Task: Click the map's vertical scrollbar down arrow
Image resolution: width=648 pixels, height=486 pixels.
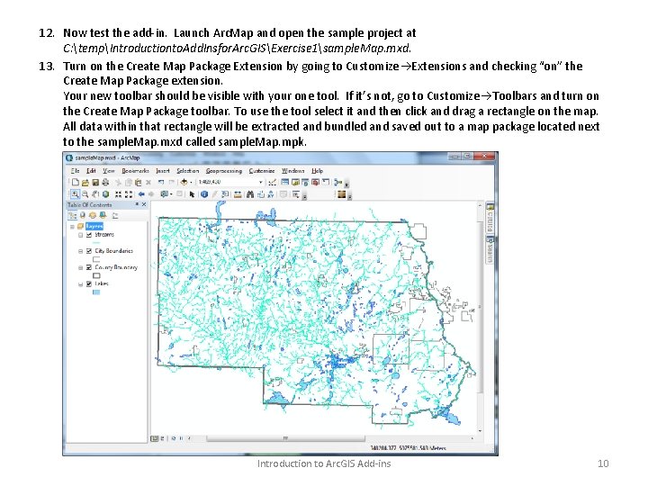Action: tap(480, 430)
